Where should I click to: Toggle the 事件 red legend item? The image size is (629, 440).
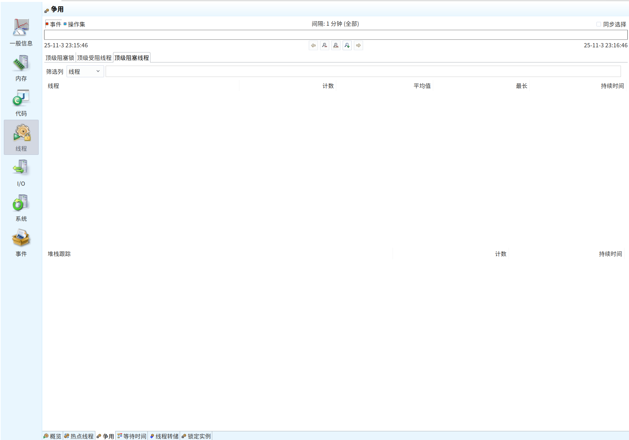coord(53,24)
